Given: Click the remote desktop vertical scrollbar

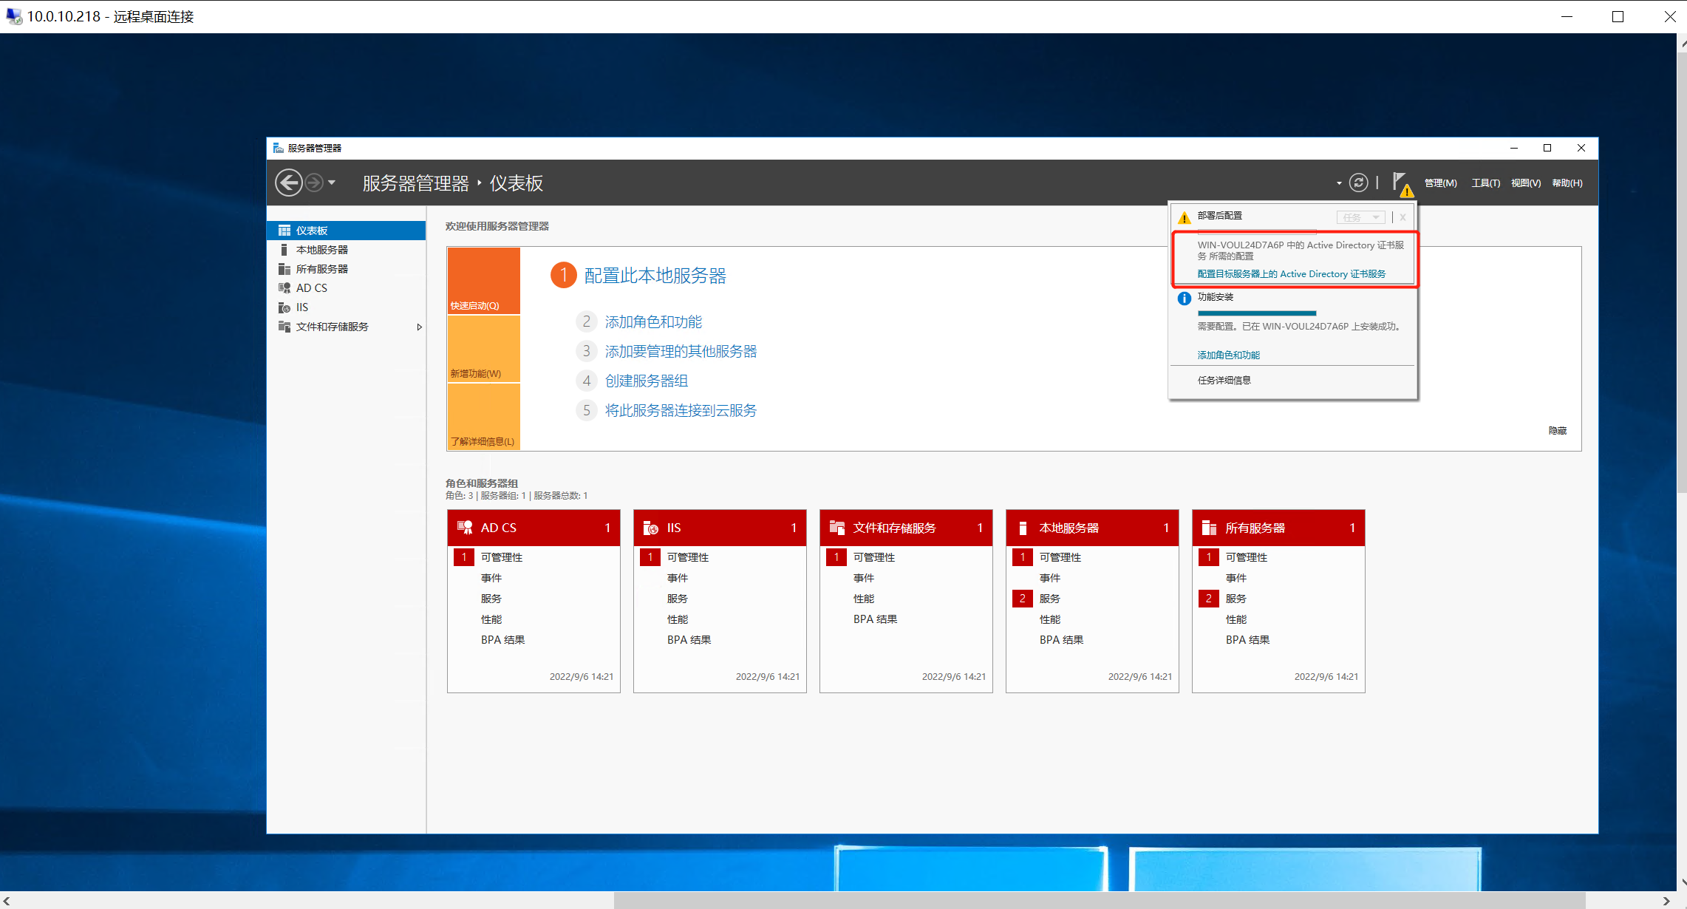Looking at the screenshot, I should click(1682, 272).
